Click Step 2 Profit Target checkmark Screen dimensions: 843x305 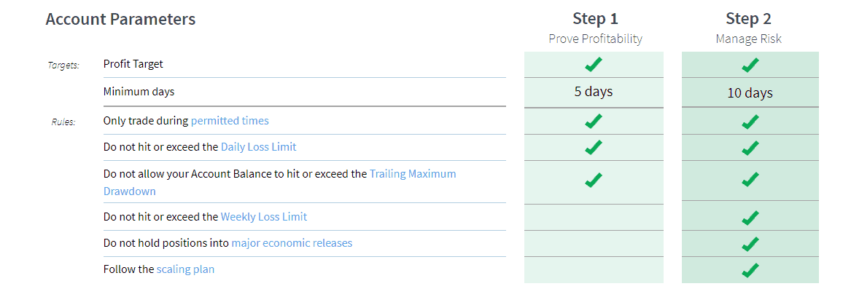[x=750, y=65]
